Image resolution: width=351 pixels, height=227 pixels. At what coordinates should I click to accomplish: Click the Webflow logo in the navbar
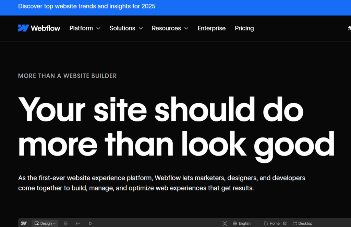tap(39, 28)
